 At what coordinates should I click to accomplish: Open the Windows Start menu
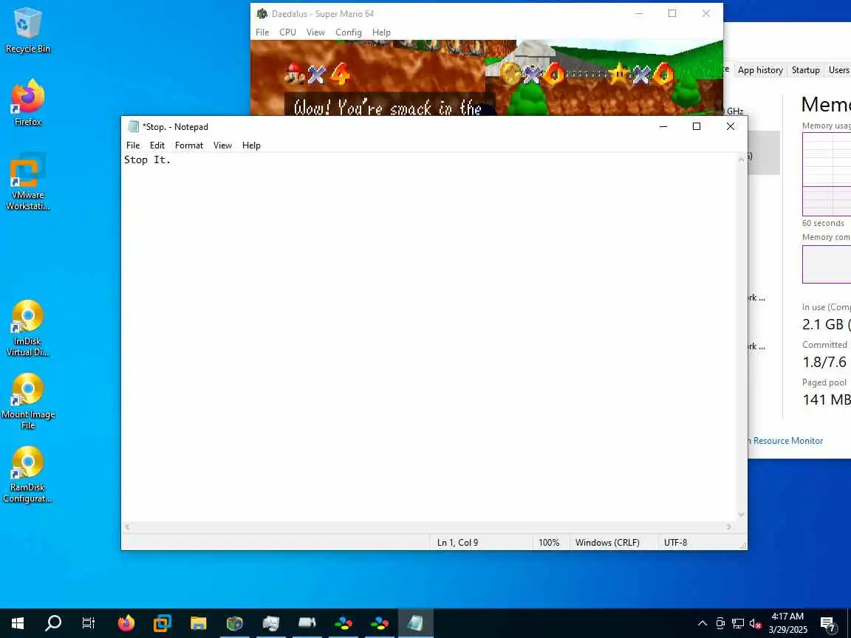tap(18, 623)
